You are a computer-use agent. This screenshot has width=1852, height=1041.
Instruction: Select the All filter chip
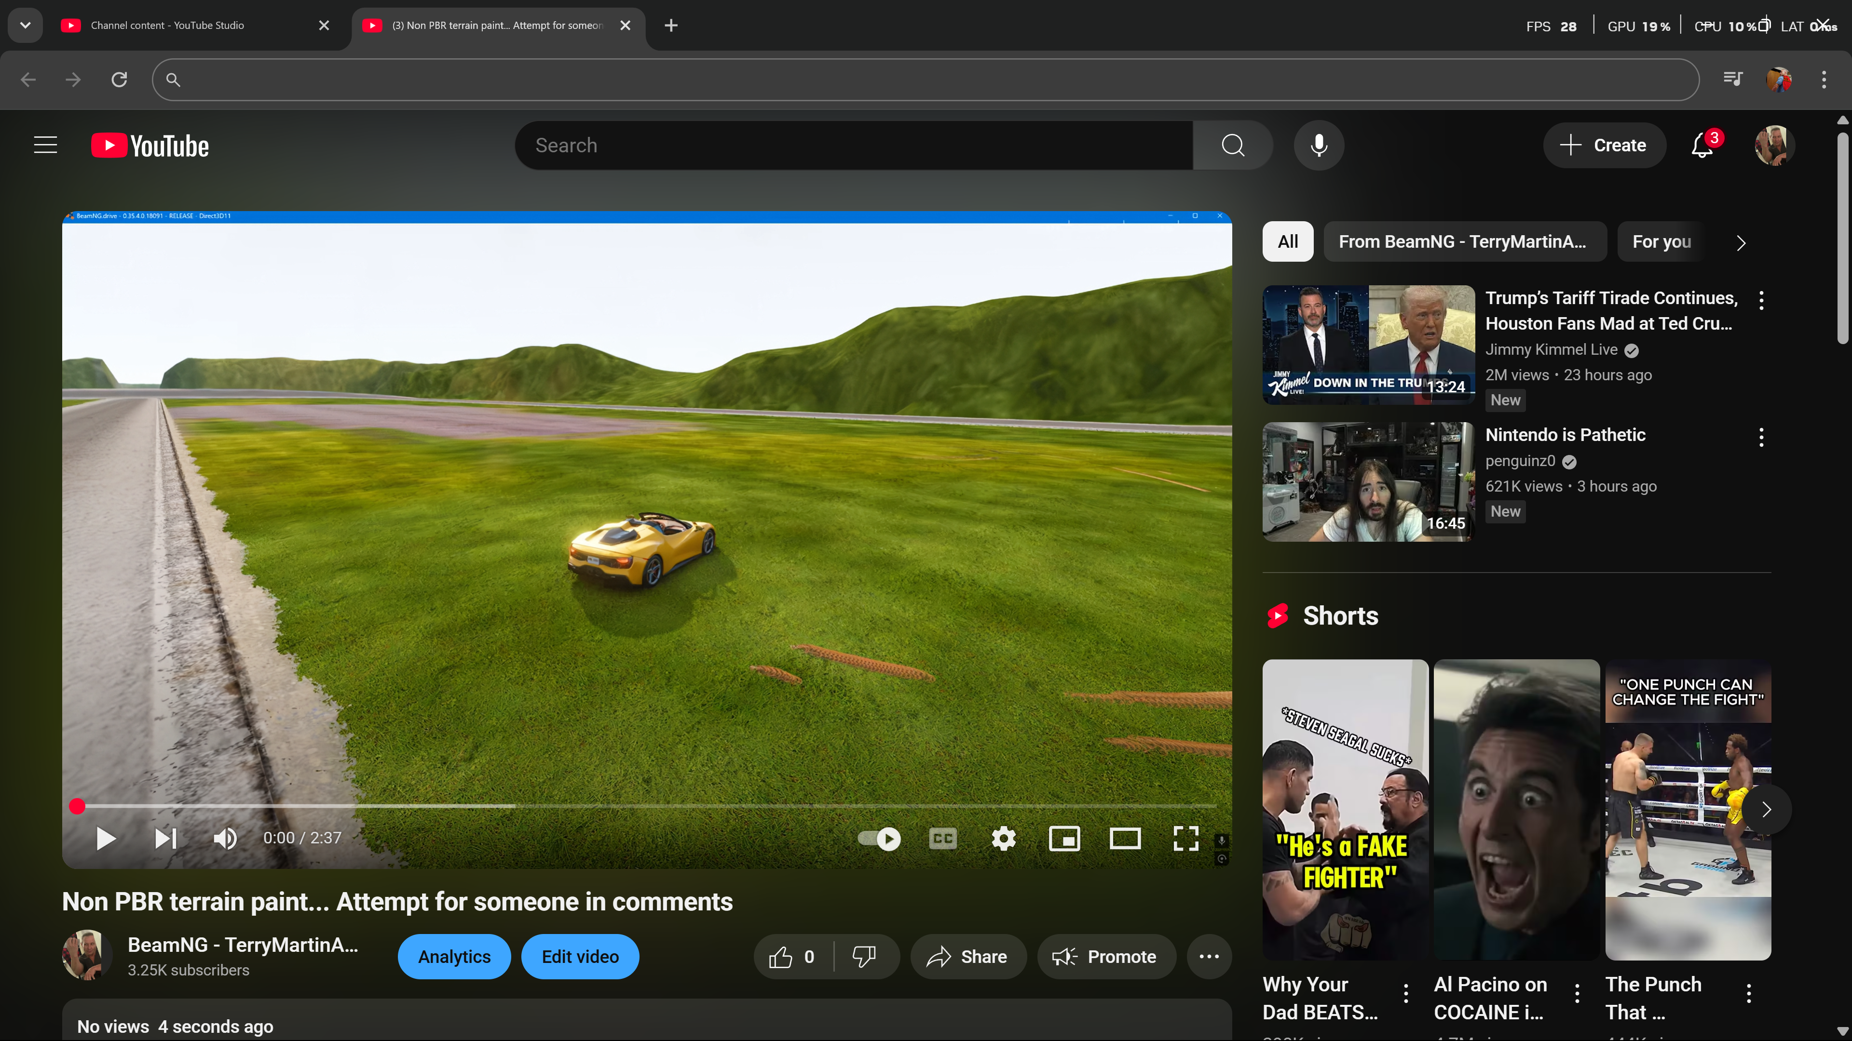pyautogui.click(x=1288, y=241)
